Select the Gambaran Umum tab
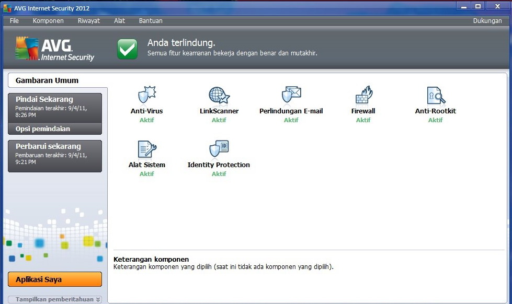512x304 pixels. [58, 80]
